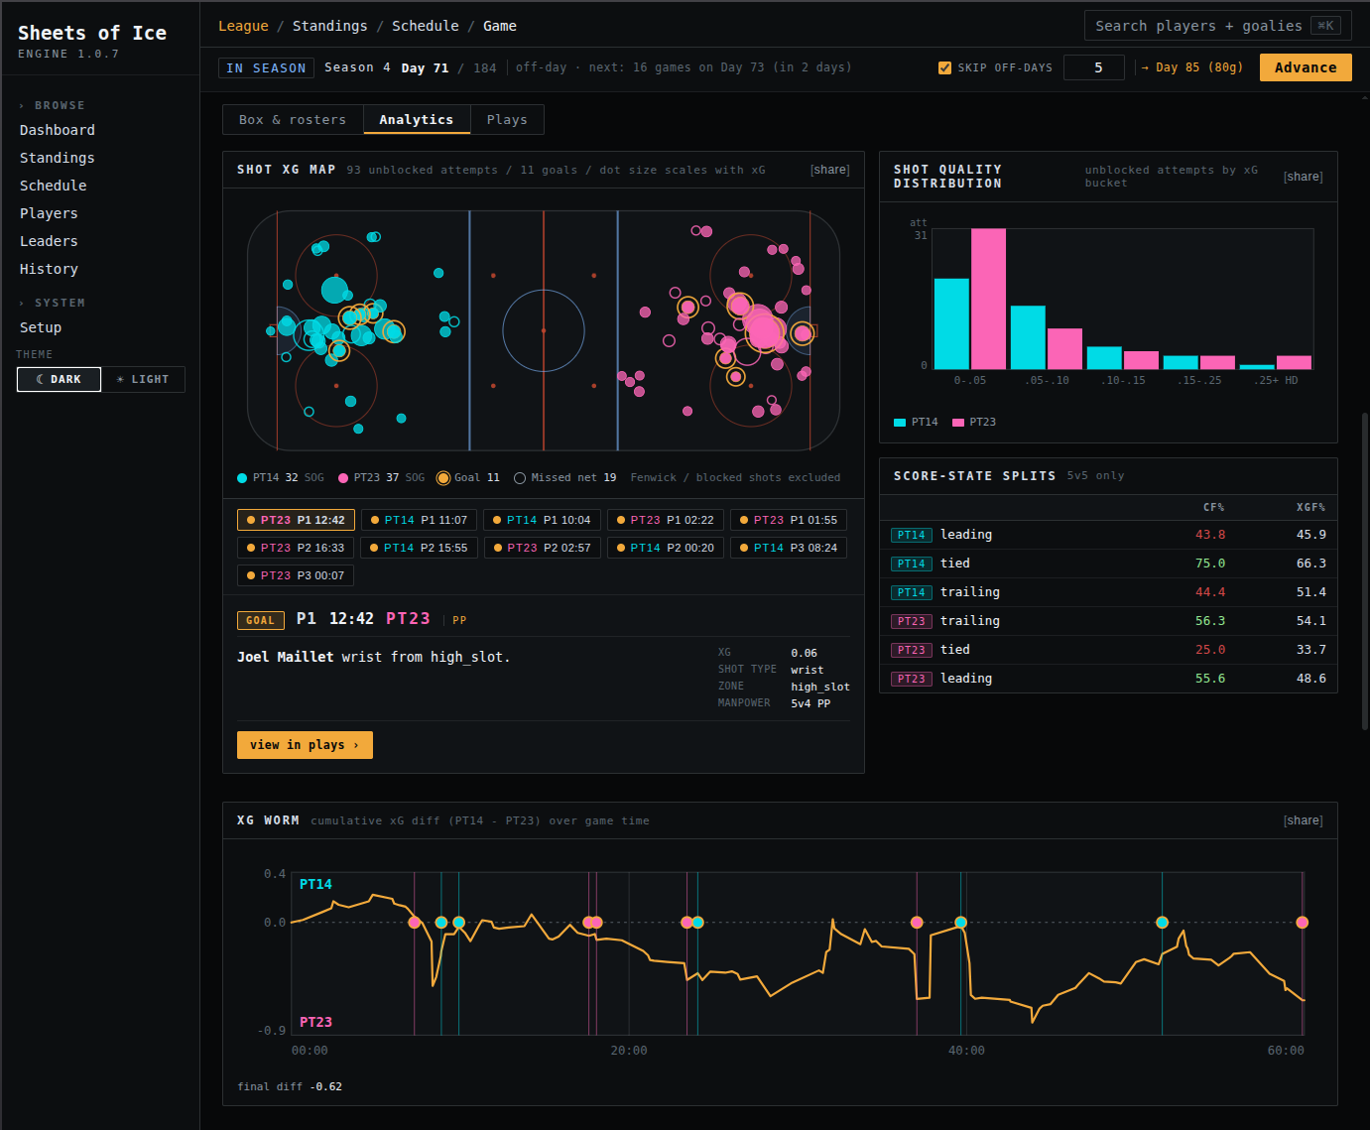Select goal chip PT23 P3 00:07
The height and width of the screenshot is (1130, 1370).
296,575
